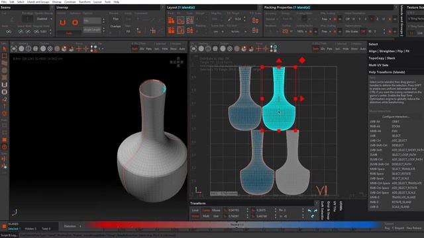Open the Disabled dropdown in Seams panel
The width and height of the screenshot is (424, 238).
[44, 19]
